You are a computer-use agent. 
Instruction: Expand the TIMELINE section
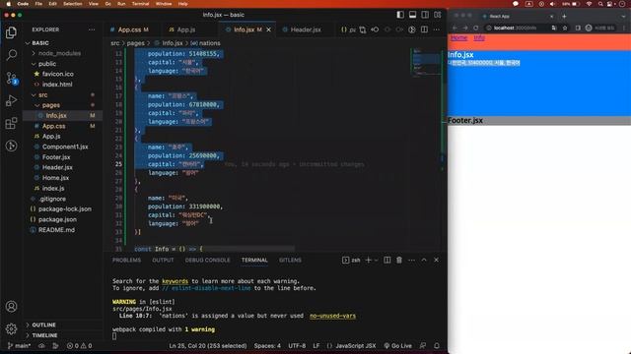44,335
